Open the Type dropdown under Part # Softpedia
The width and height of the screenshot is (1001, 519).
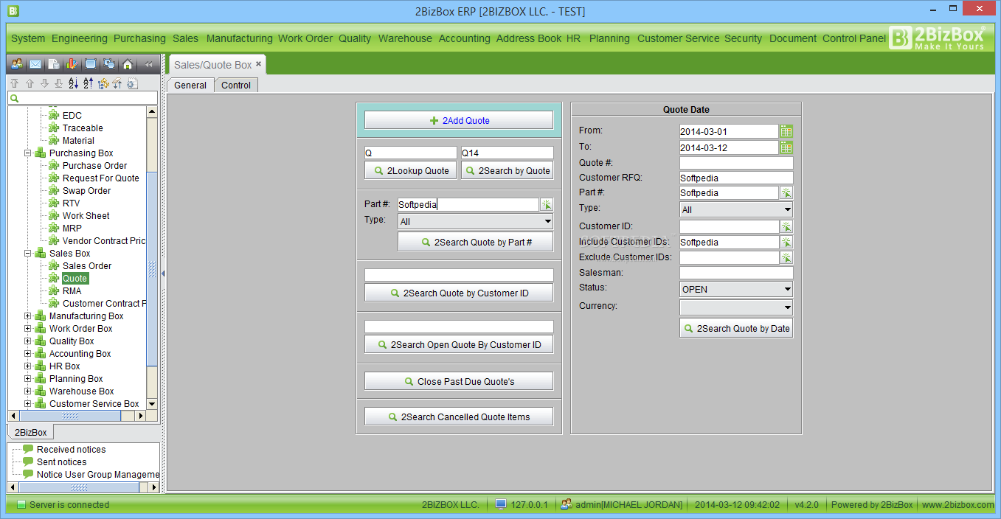click(x=475, y=221)
